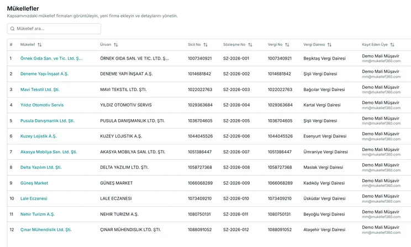Click Esenyurt Vergi Dairesi cell
Viewport: 411px width, 247px height.
pos(325,136)
